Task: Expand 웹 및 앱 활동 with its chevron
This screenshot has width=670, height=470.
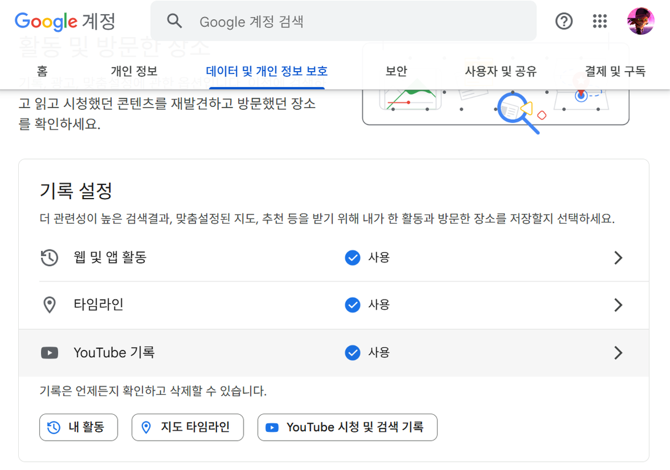Action: [x=618, y=257]
